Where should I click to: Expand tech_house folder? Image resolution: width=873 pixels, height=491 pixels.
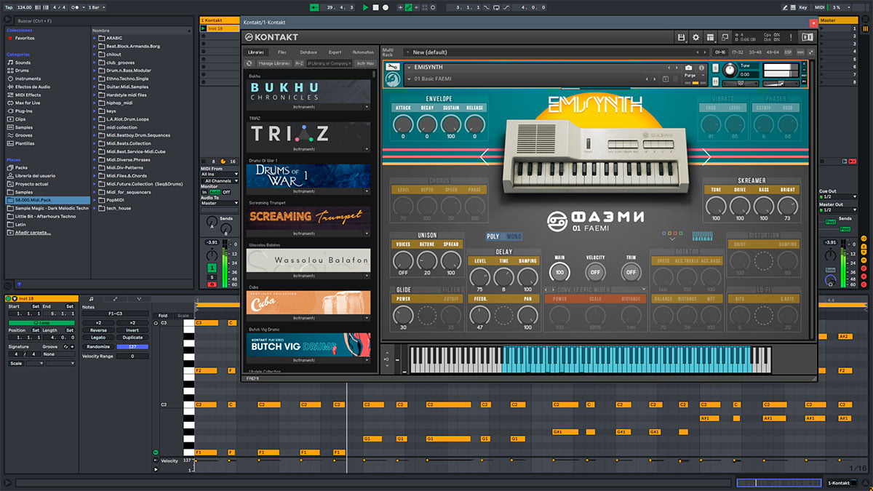pos(95,208)
